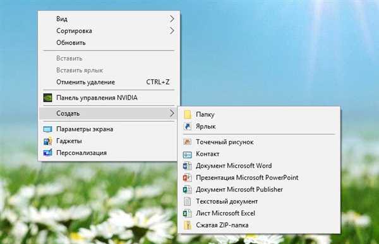
Task: Click the yellow folder icon next to Папку
Action: 188,114
